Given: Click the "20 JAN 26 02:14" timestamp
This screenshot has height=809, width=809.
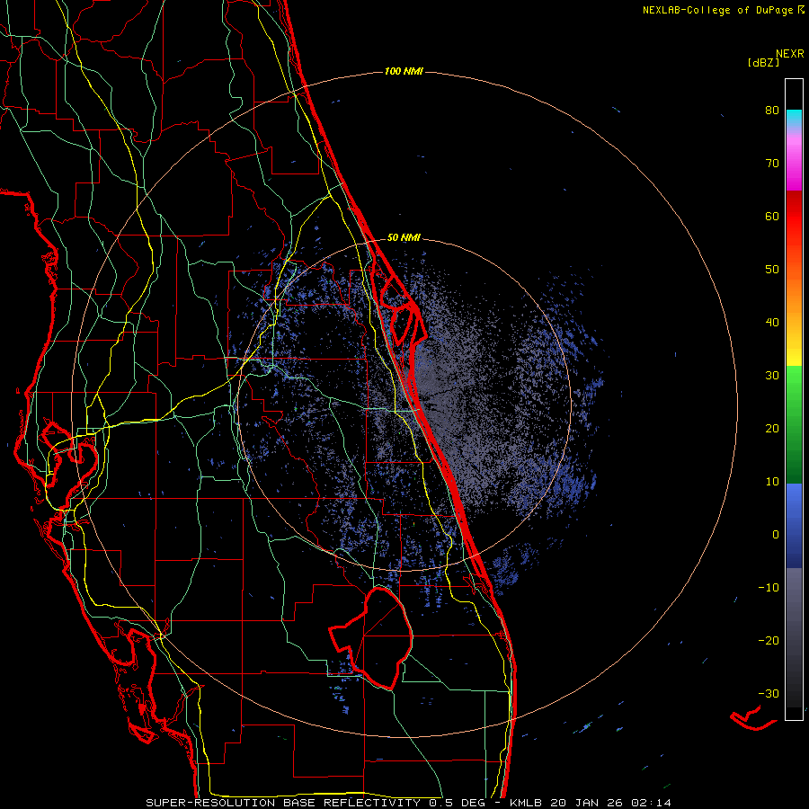Looking at the screenshot, I should [x=611, y=803].
